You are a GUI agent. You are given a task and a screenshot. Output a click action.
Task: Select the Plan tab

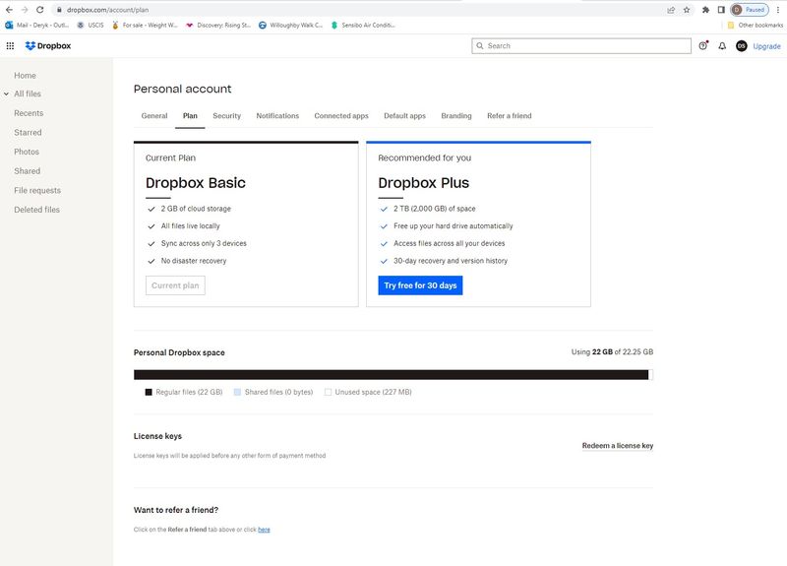(x=190, y=116)
